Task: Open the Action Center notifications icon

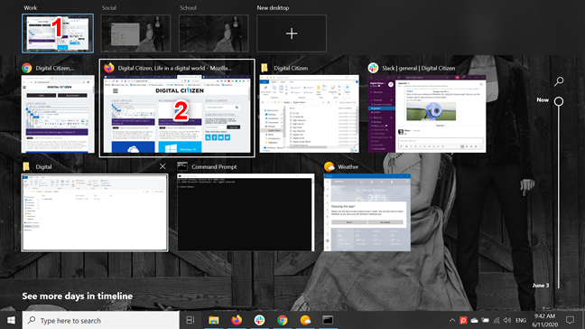Action: [570, 320]
